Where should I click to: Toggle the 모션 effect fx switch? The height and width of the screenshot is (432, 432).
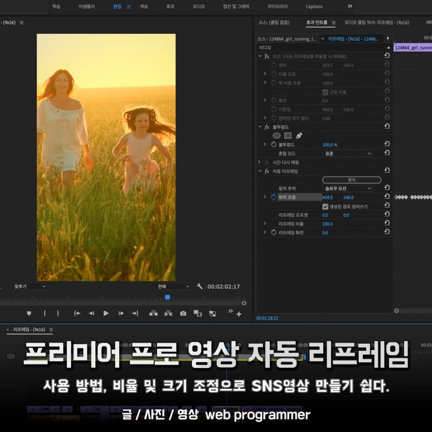click(x=267, y=56)
